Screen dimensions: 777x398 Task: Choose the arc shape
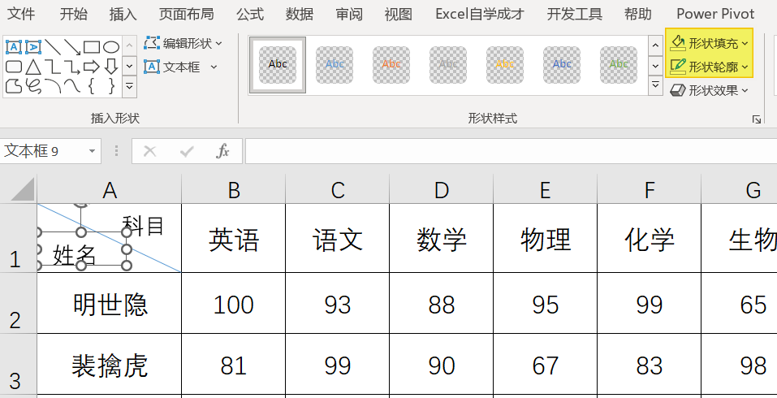pyautogui.click(x=53, y=86)
